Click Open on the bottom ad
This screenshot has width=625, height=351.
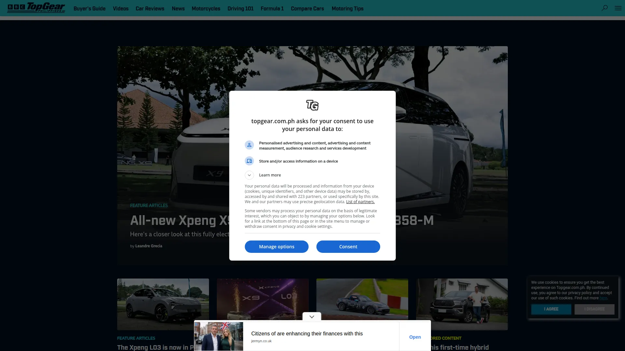(415, 337)
